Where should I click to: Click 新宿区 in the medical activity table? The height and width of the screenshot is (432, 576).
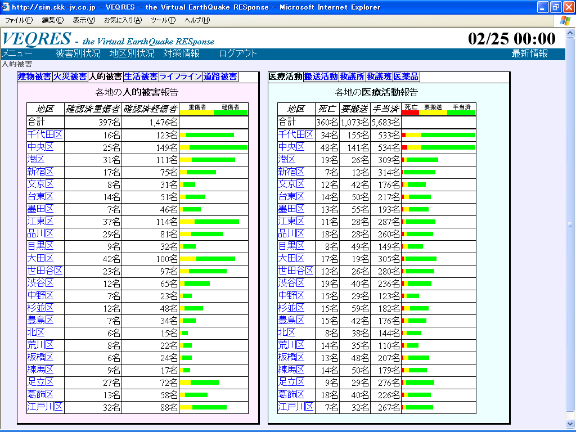(291, 172)
